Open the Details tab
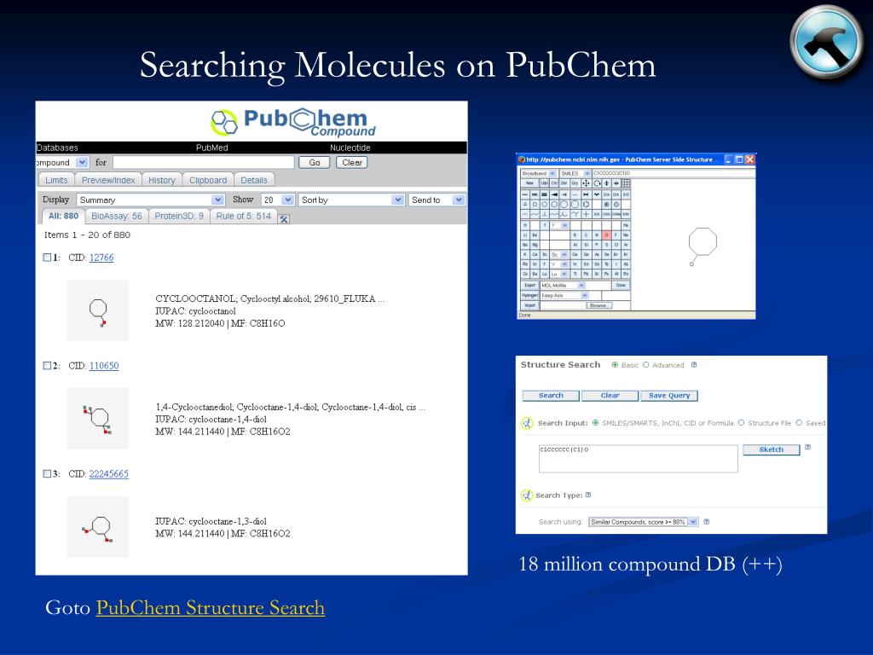This screenshot has height=655, width=873. [254, 180]
